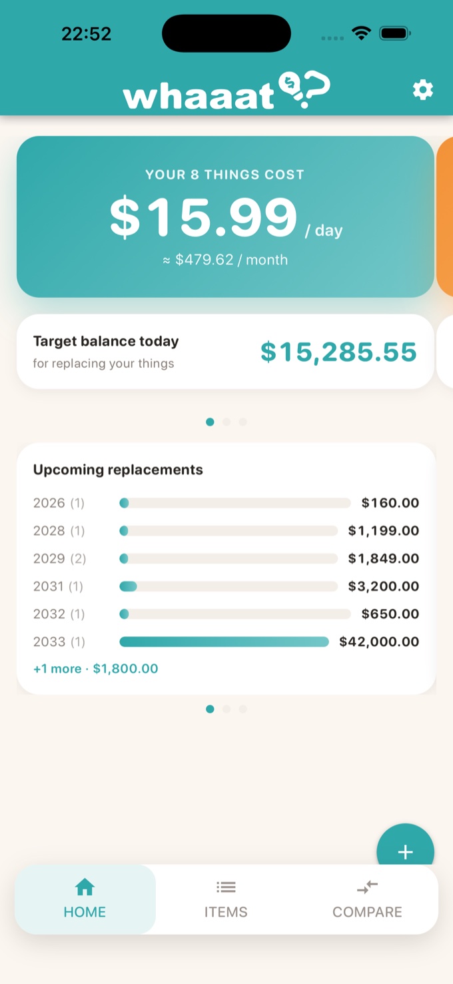The height and width of the screenshot is (984, 453).
Task: Switch to the ITEMS tab
Action: 226,899
